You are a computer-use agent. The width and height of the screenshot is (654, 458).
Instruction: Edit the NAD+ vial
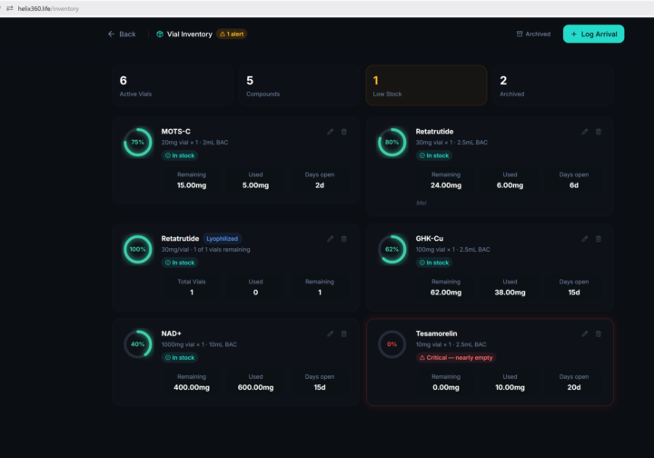(x=331, y=334)
